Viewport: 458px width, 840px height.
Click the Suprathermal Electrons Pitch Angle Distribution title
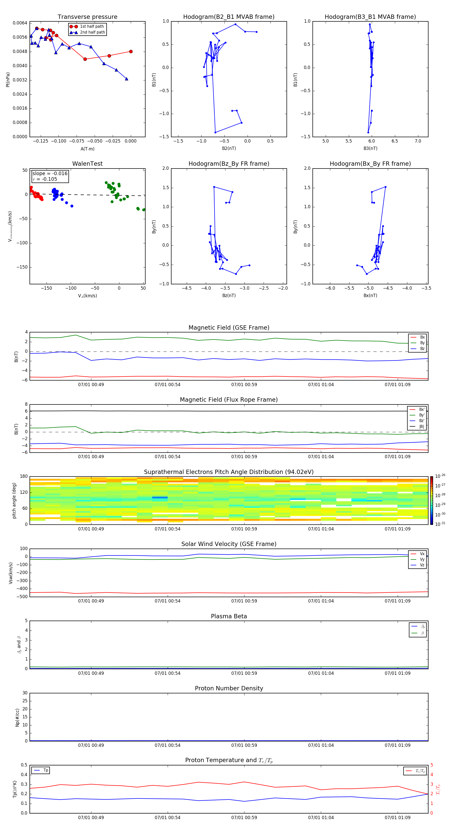pyautogui.click(x=229, y=472)
